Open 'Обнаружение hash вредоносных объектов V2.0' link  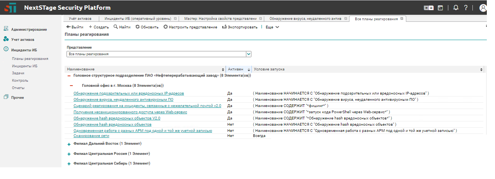tap(117, 118)
